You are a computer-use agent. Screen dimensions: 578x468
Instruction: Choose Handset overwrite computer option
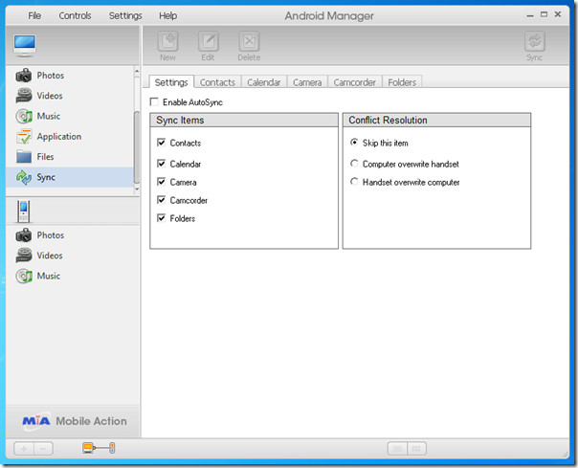click(x=354, y=182)
